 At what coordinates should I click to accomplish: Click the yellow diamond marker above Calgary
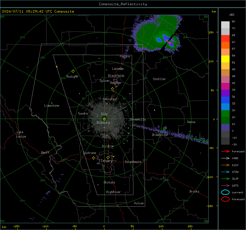click(108, 158)
